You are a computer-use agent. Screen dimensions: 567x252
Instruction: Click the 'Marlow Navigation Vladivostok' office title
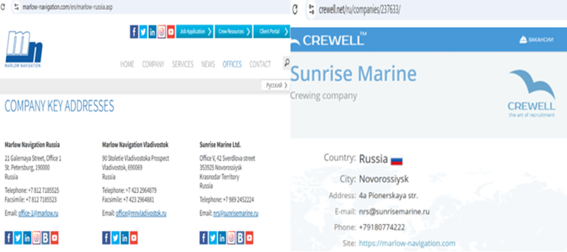[135, 145]
